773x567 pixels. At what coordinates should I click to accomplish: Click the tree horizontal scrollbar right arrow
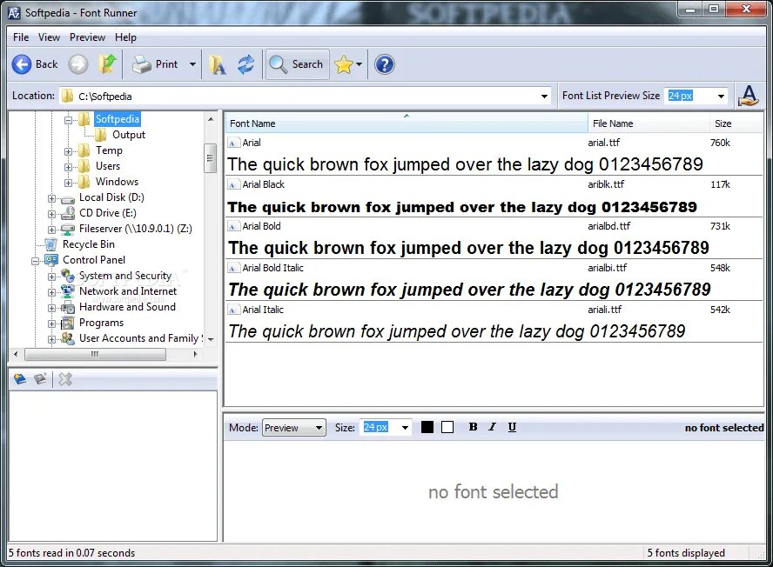[196, 354]
